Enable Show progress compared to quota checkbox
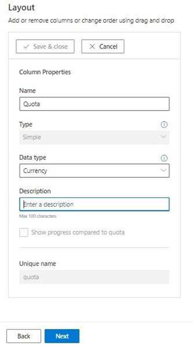This screenshot has width=193, height=346. click(x=24, y=232)
